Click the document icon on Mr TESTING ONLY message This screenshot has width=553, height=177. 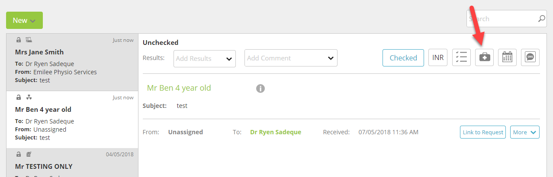pyautogui.click(x=29, y=154)
